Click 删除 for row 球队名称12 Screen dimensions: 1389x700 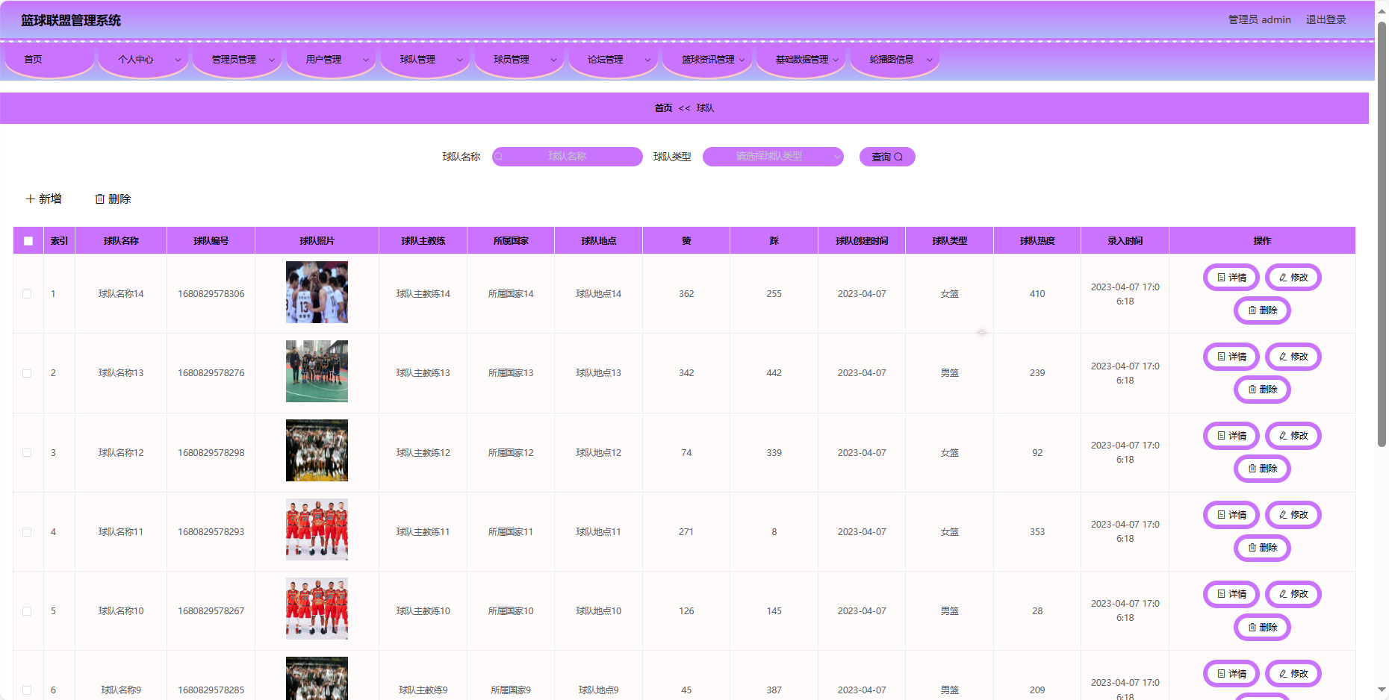point(1262,469)
